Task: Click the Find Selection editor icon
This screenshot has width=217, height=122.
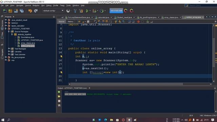Action: pos(95,22)
